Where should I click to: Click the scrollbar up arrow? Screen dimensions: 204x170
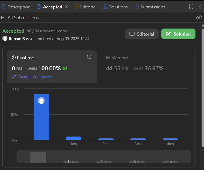203,25
